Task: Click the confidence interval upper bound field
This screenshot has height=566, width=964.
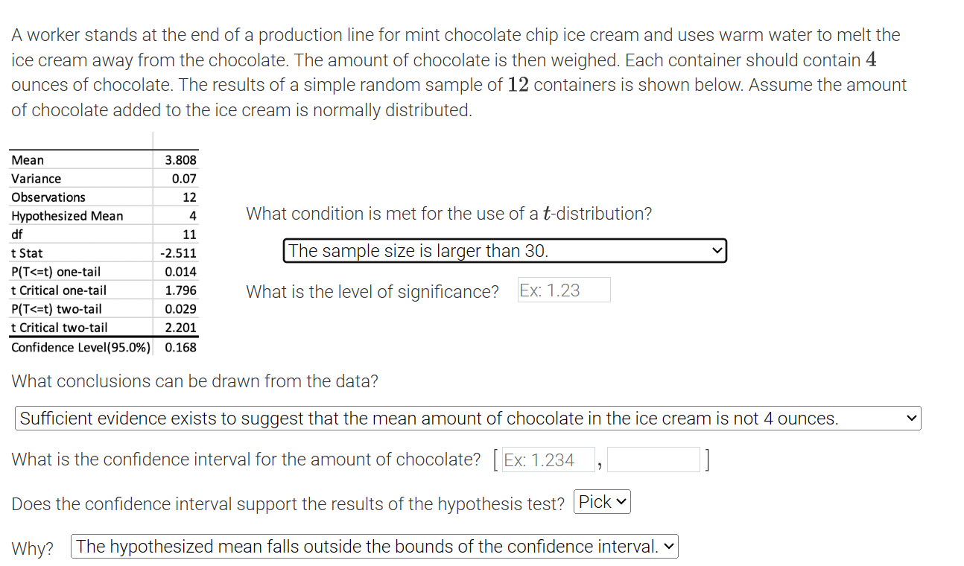Action: [x=654, y=460]
